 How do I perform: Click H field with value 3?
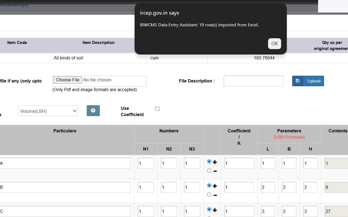tap(310, 211)
